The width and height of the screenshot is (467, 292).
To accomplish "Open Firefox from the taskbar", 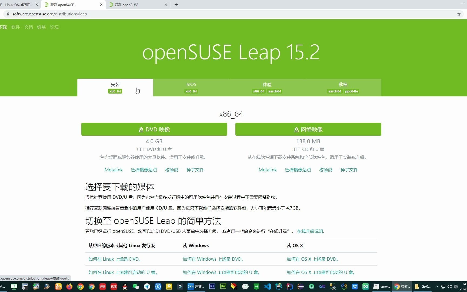I will (69, 287).
